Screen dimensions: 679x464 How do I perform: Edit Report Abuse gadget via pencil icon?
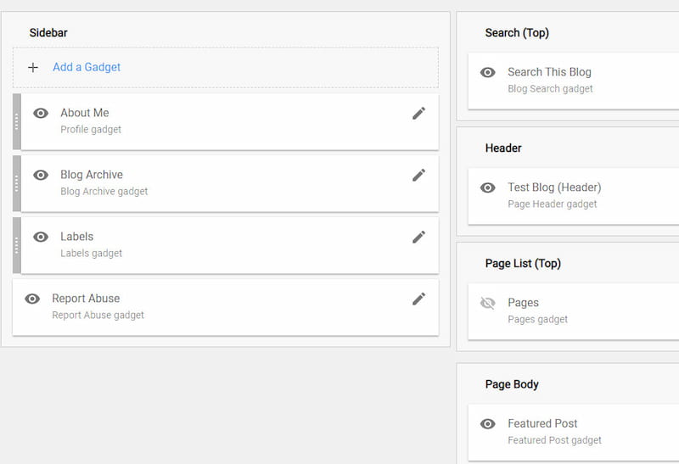click(418, 299)
